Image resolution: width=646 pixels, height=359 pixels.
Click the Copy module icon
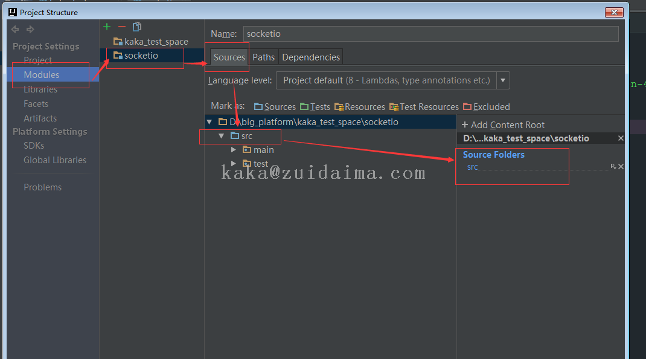click(x=137, y=27)
